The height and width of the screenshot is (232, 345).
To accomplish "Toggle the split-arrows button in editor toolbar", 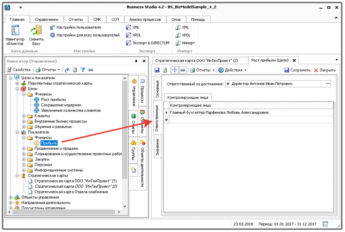I will [174, 70].
